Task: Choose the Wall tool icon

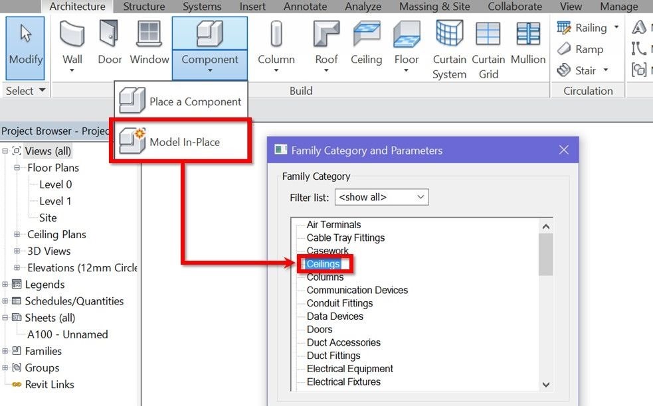Action: (72, 34)
